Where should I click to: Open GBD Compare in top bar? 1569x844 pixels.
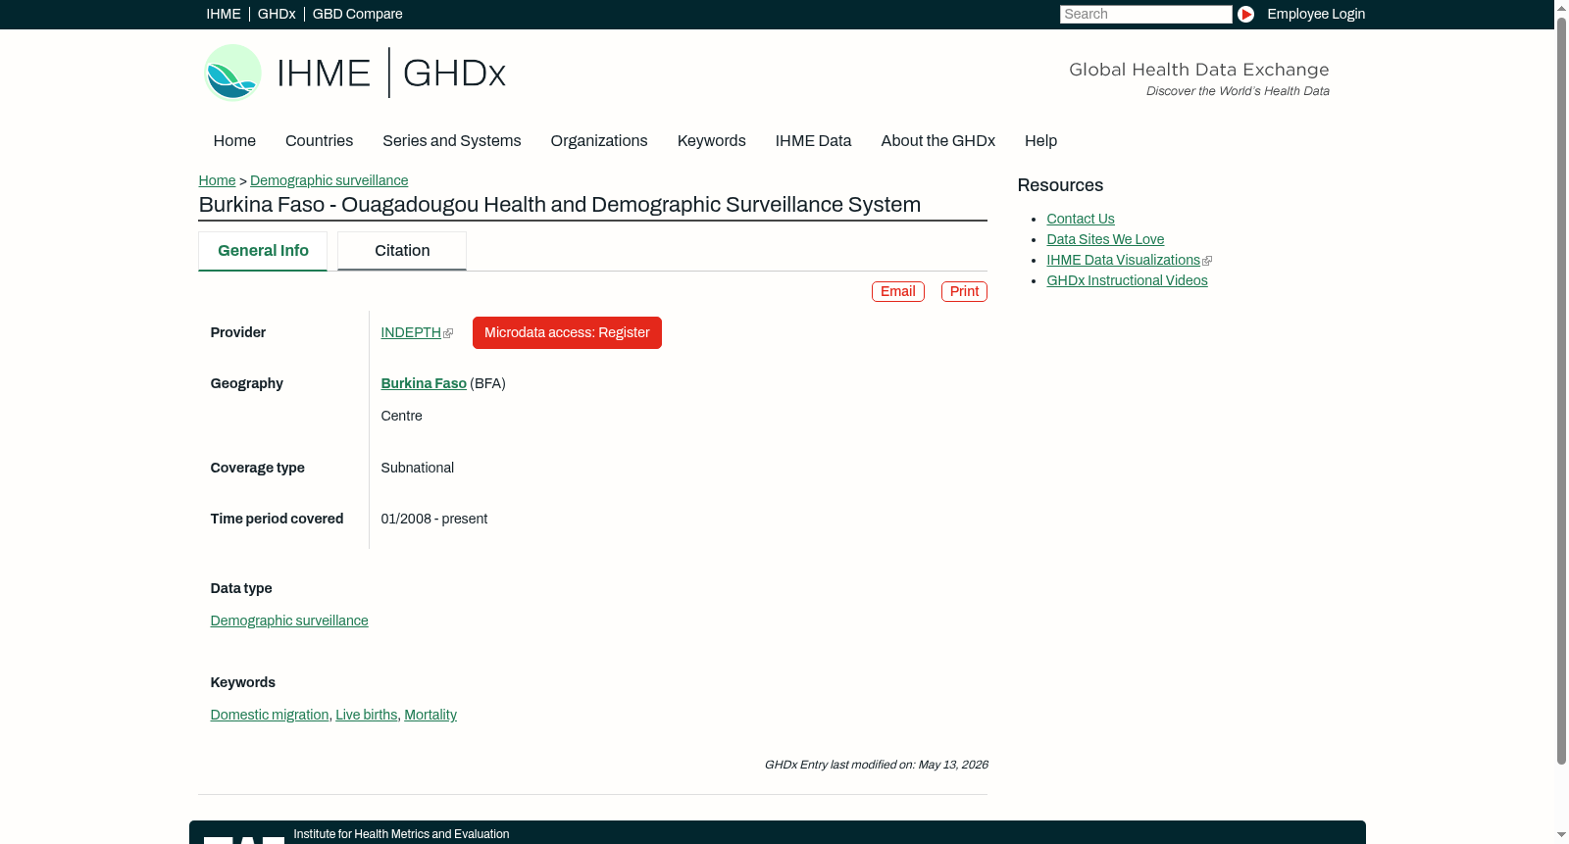click(x=358, y=14)
